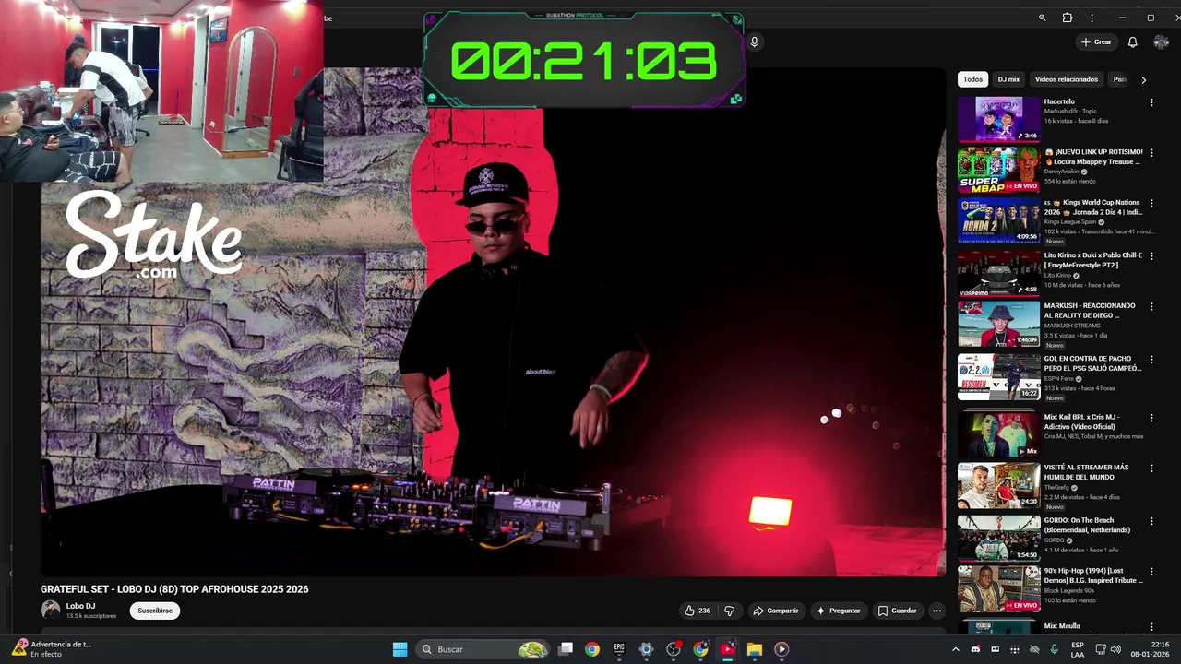Open Epic Games Launcher from the taskbar
The image size is (1181, 664).
click(619, 649)
